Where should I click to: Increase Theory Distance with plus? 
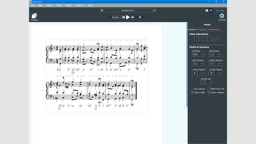[203, 73]
